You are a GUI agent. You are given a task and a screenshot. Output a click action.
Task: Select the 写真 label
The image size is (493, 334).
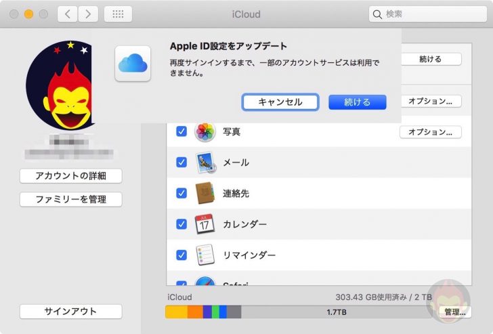232,131
